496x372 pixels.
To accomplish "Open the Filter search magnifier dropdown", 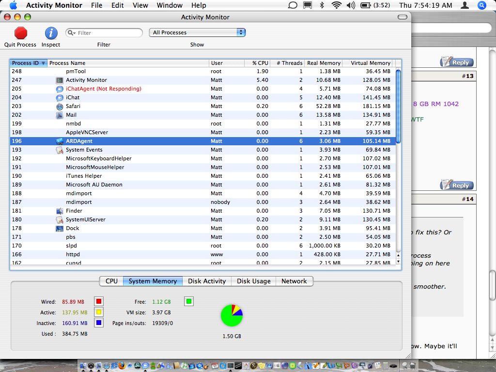I will 72,33.
